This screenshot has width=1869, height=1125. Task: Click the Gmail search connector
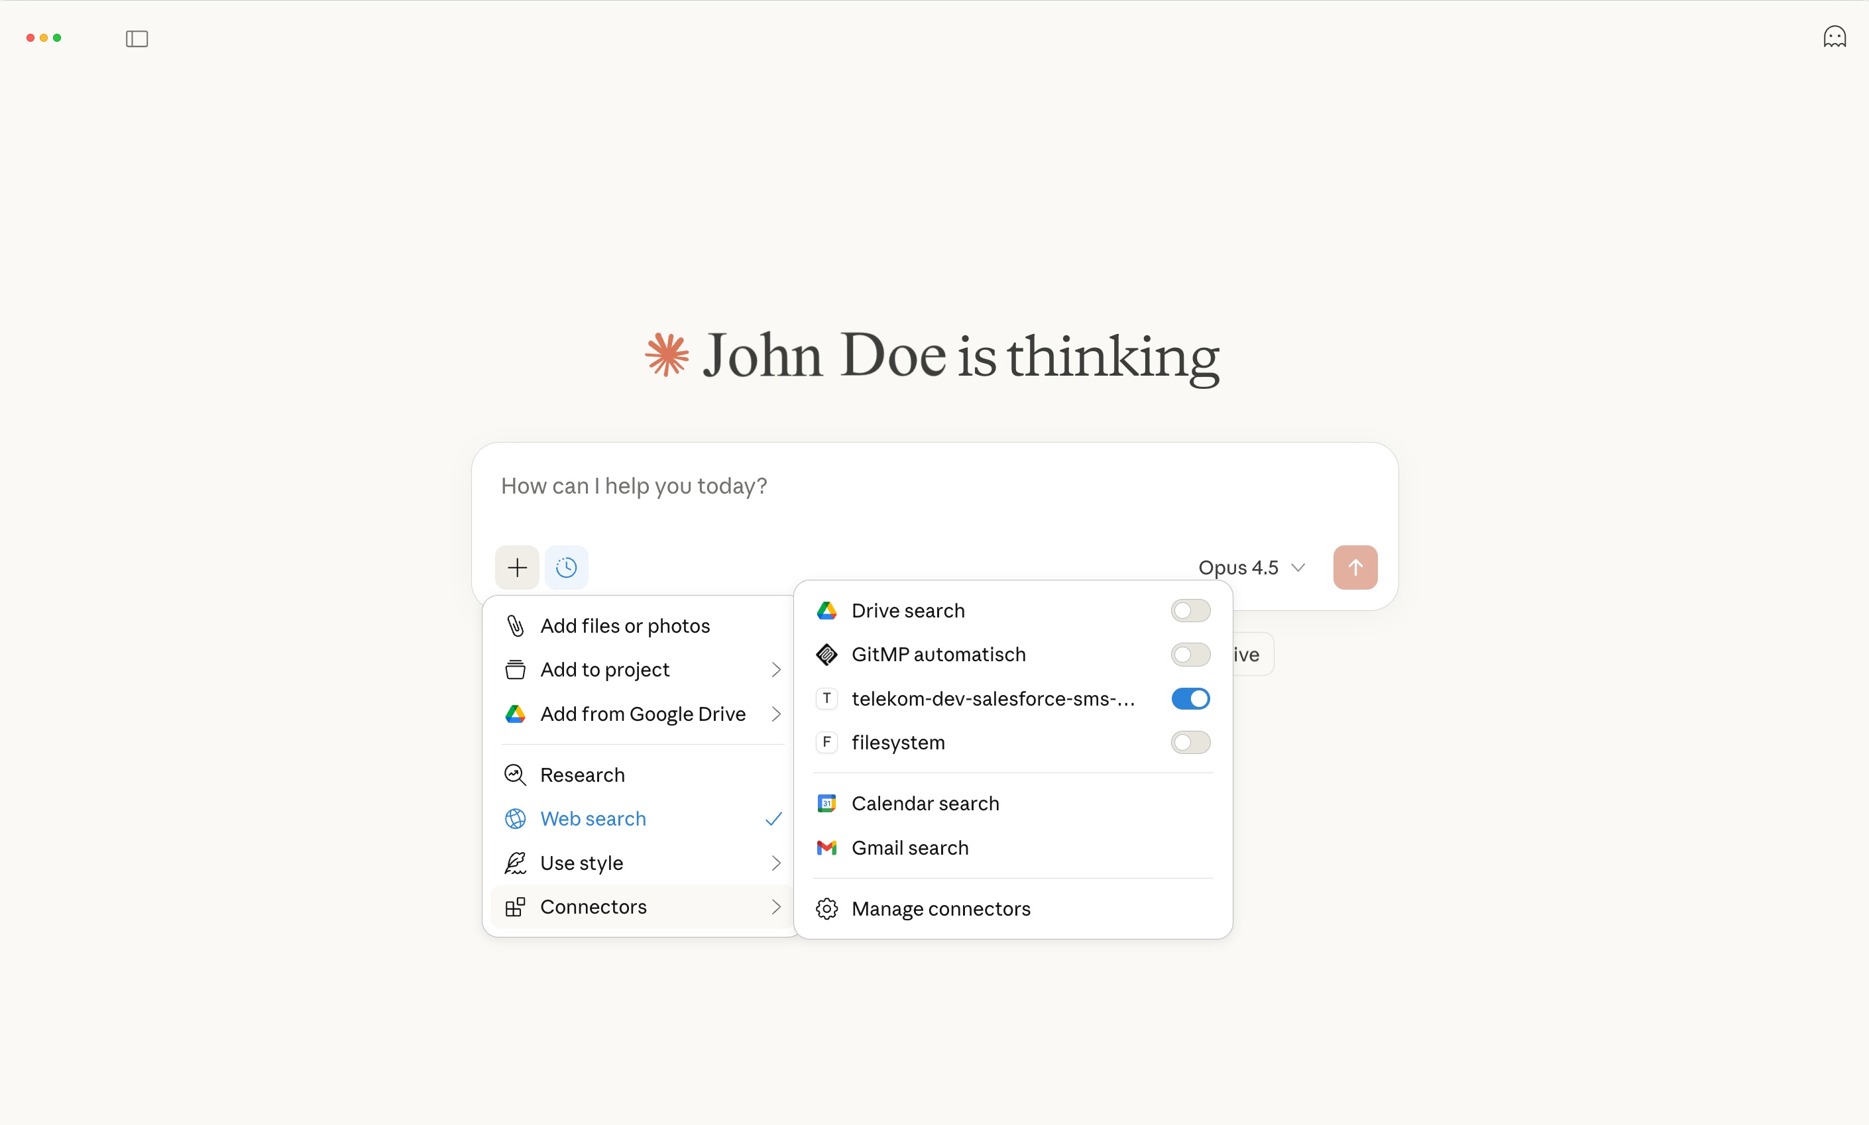point(909,847)
